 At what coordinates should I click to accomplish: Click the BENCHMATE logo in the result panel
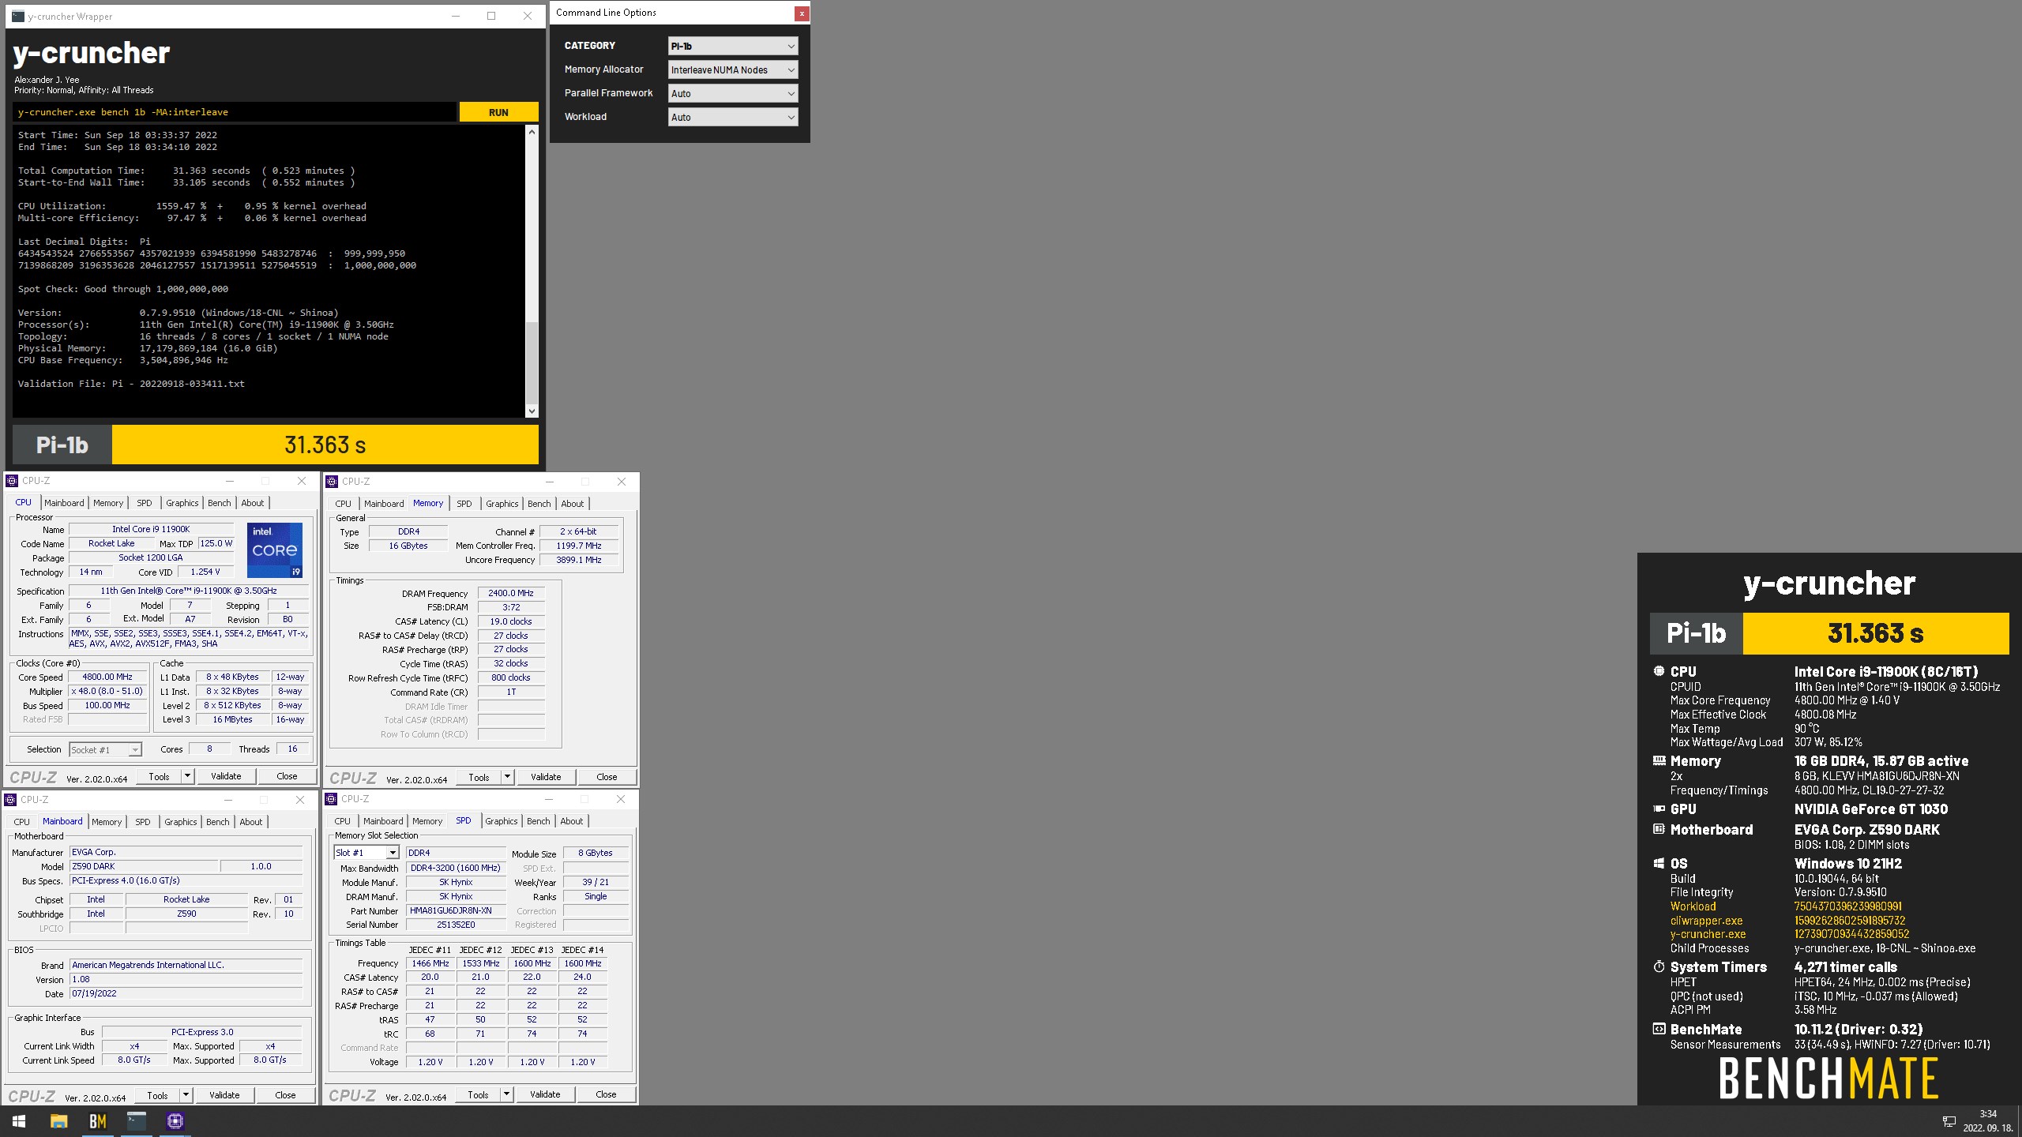1828,1079
